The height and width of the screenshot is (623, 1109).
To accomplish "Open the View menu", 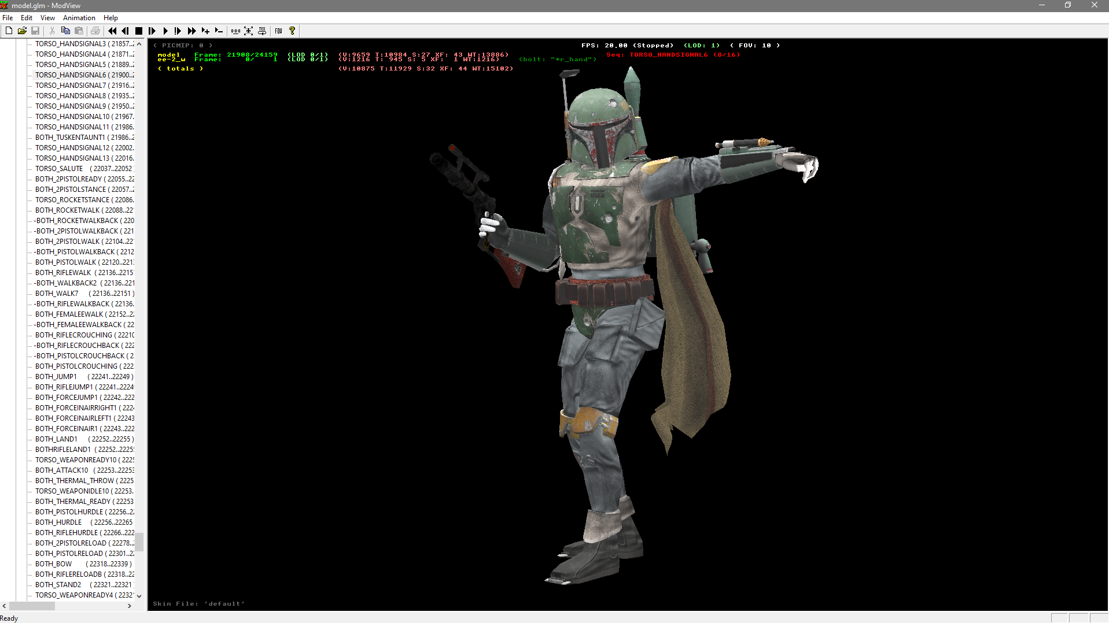I will click(x=47, y=18).
